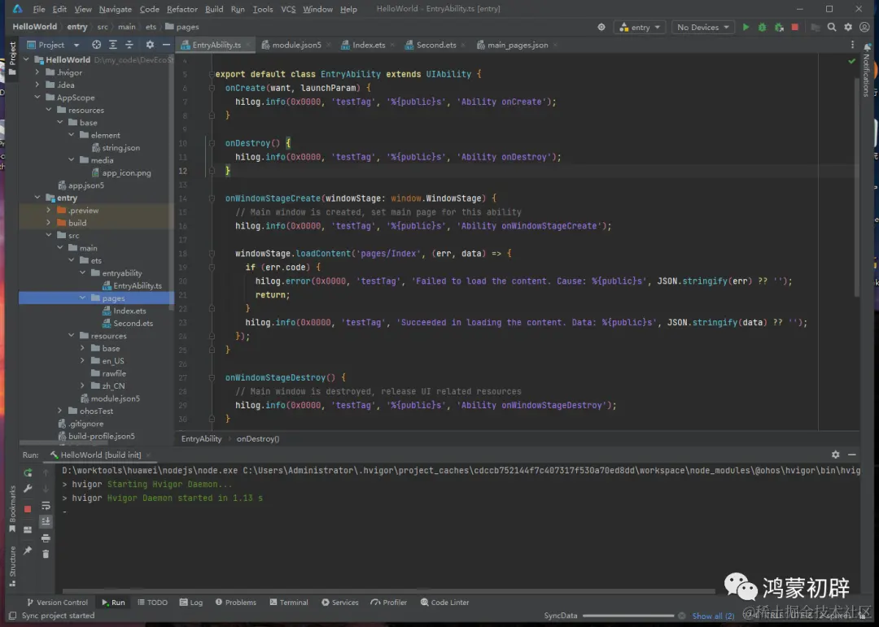Click the locate target icon beside entry selector
879x627 pixels.
pyautogui.click(x=601, y=27)
